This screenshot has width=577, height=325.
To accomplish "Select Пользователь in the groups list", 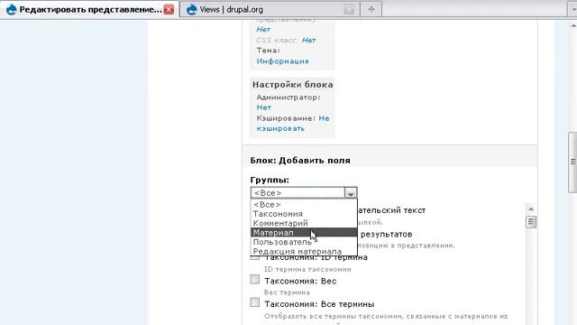I will click(304, 242).
